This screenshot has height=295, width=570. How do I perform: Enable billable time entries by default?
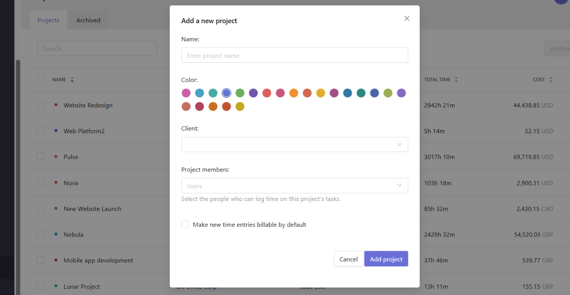click(185, 224)
